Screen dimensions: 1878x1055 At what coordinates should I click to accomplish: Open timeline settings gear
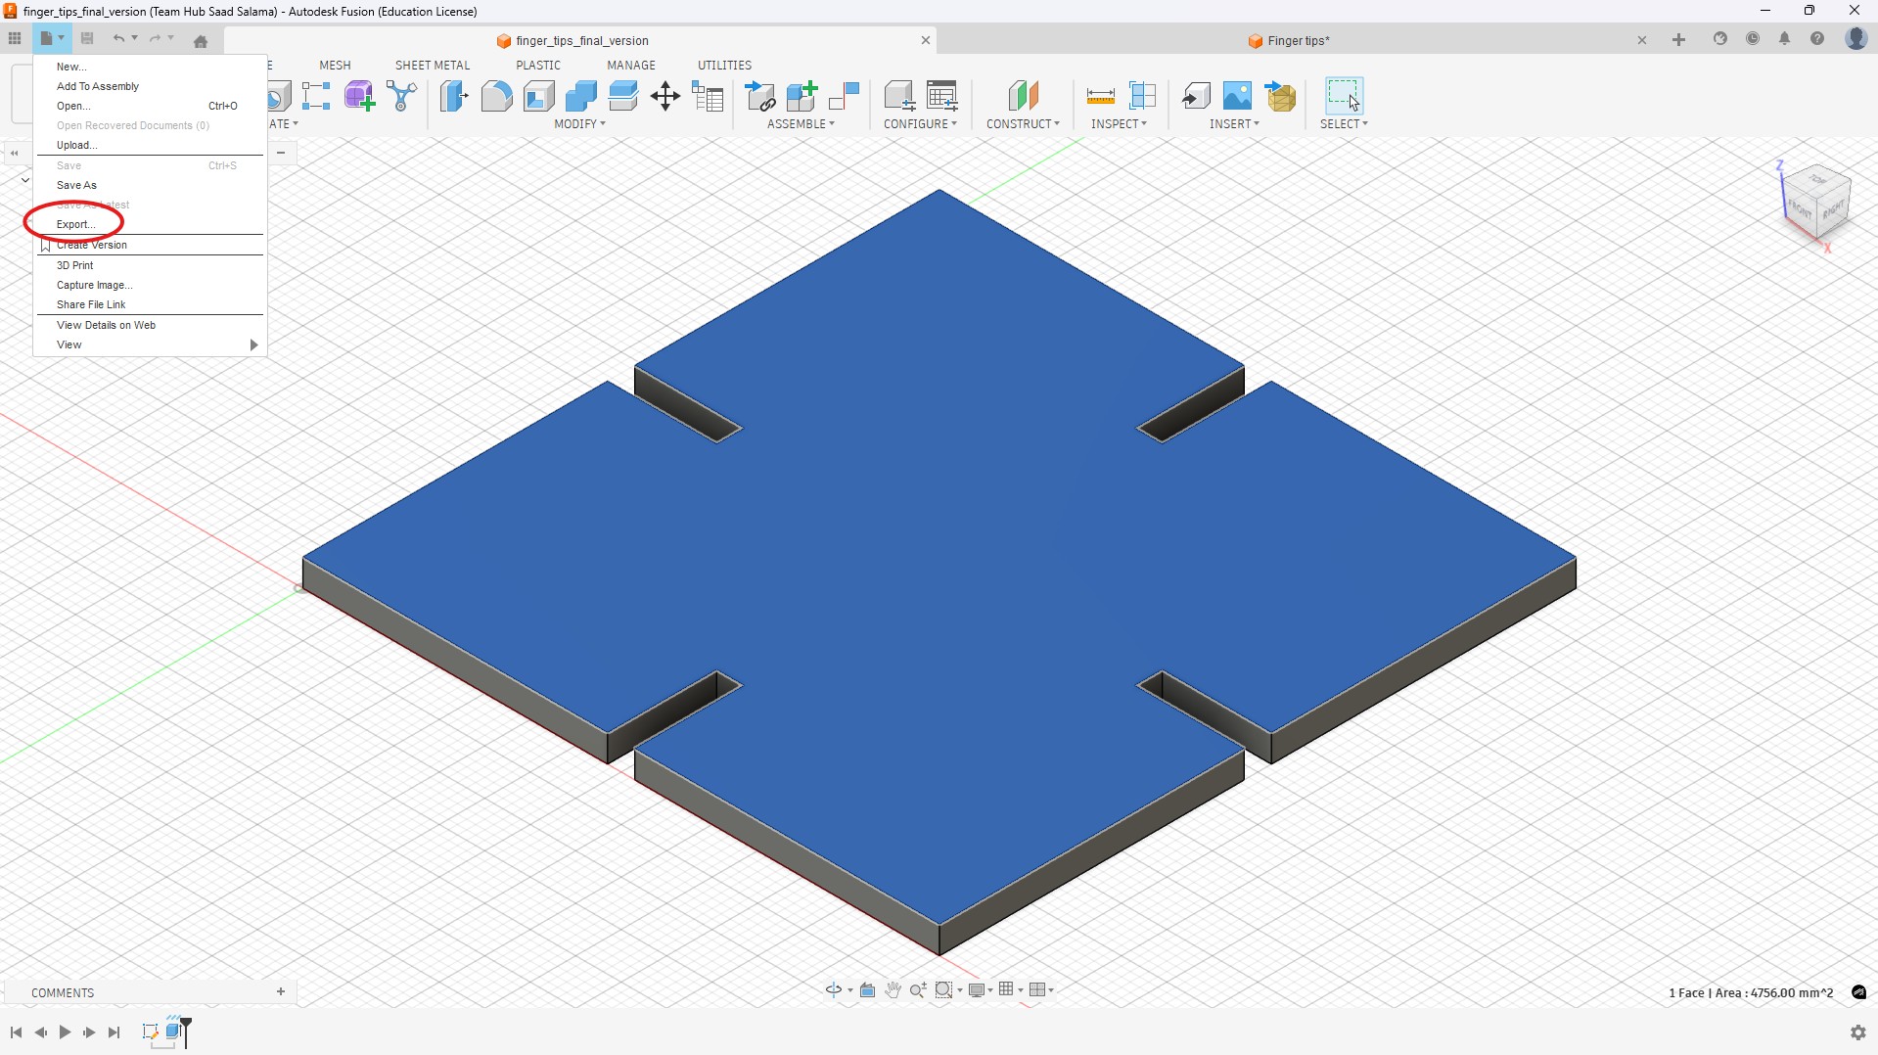point(1857,1032)
